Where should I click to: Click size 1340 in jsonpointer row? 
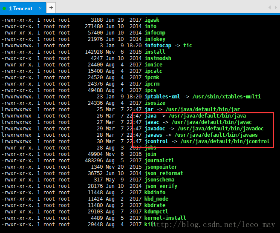[x=97, y=167]
